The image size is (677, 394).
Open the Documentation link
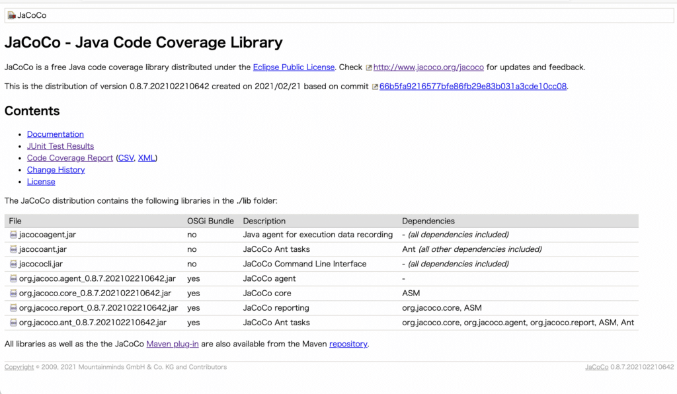55,134
